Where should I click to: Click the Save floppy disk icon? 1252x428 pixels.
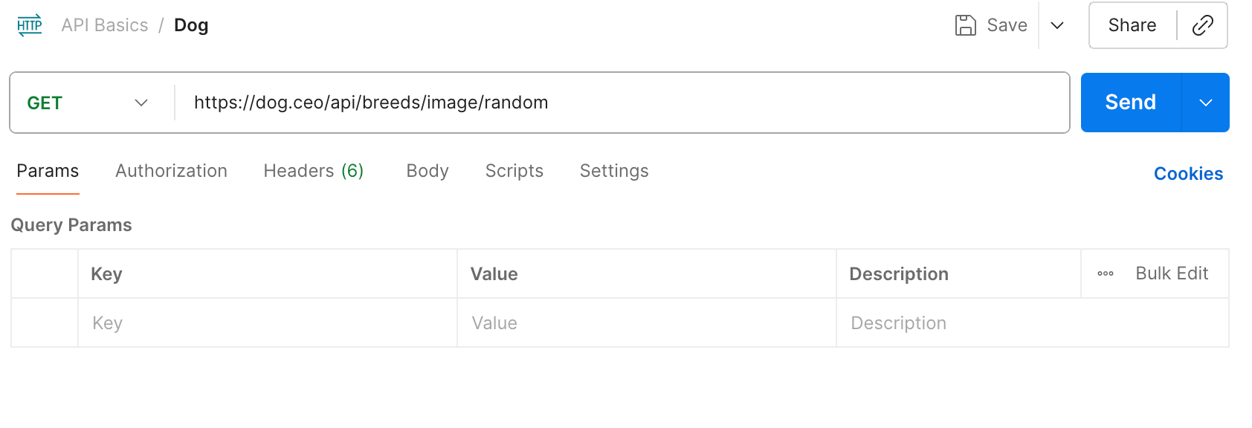click(x=965, y=25)
